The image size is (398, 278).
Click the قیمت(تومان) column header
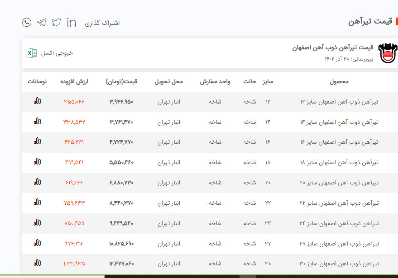(x=121, y=82)
